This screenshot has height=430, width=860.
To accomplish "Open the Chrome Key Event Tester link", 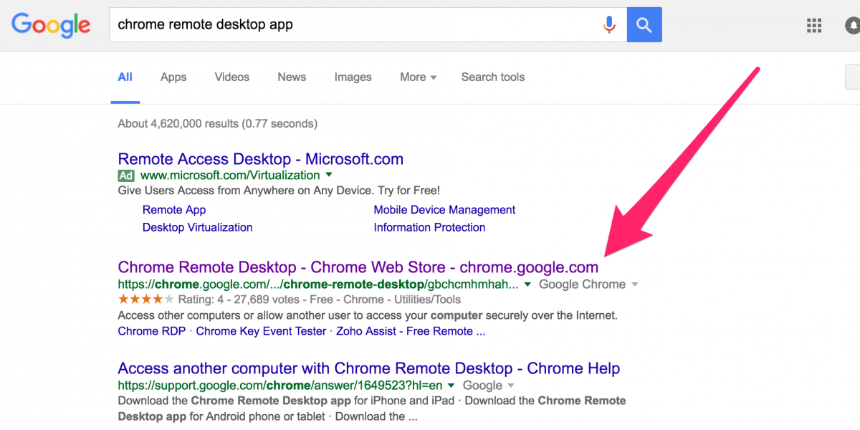I will 261,331.
